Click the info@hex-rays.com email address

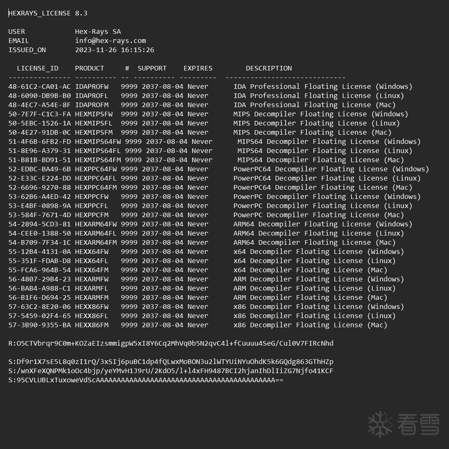point(110,41)
